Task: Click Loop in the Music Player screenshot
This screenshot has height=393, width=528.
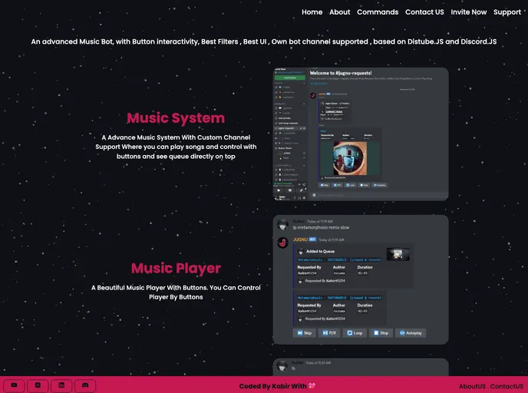Action: pos(355,333)
